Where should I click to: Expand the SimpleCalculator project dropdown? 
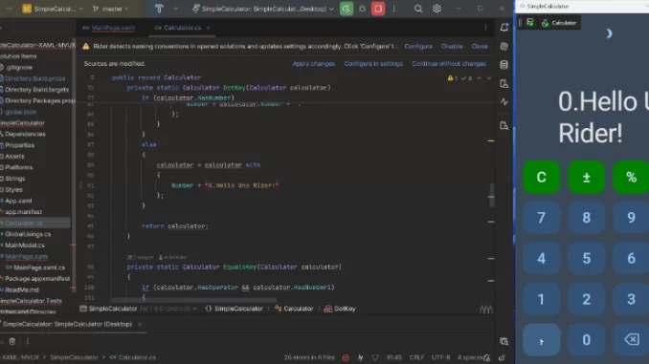(x=53, y=9)
